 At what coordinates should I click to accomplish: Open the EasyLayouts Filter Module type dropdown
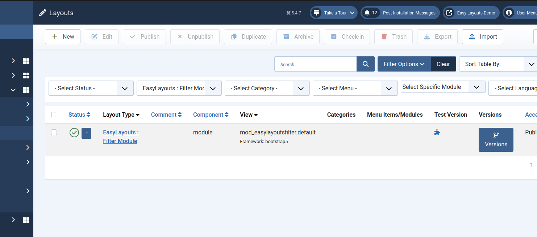coord(179,88)
